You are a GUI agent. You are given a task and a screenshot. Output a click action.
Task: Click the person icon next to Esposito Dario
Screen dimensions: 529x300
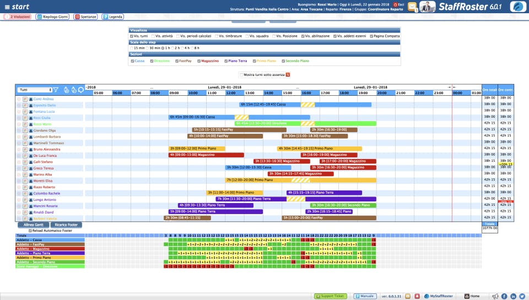click(31, 106)
